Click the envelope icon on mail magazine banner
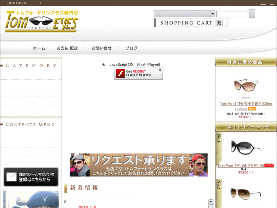Image resolution: width=277 pixels, height=208 pixels. click(x=11, y=177)
